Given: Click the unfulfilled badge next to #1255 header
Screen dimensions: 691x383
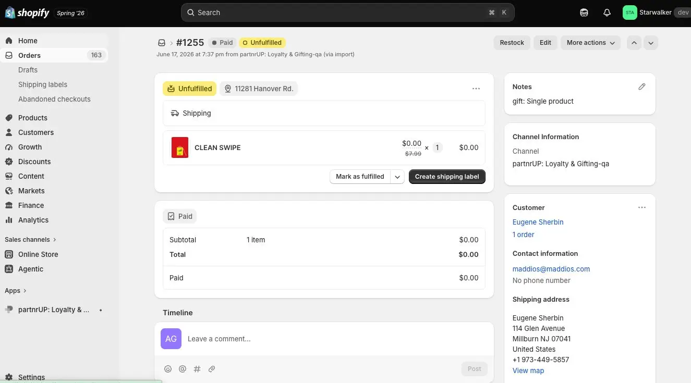Looking at the screenshot, I should click(x=262, y=43).
